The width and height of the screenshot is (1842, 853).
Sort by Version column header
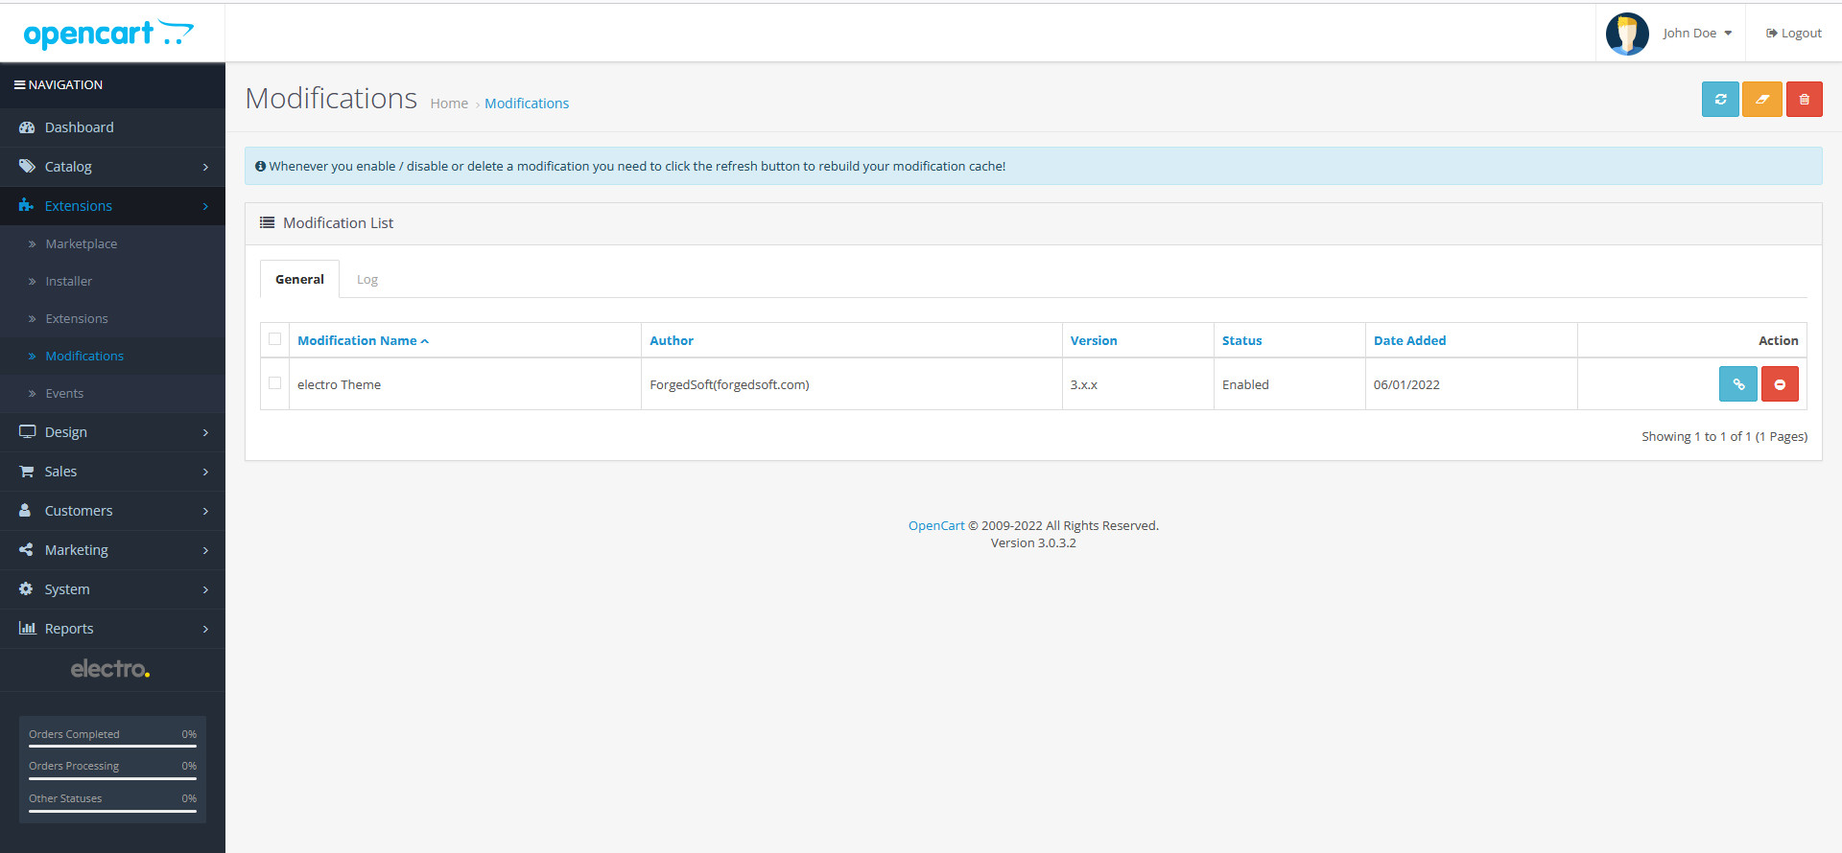click(1094, 340)
